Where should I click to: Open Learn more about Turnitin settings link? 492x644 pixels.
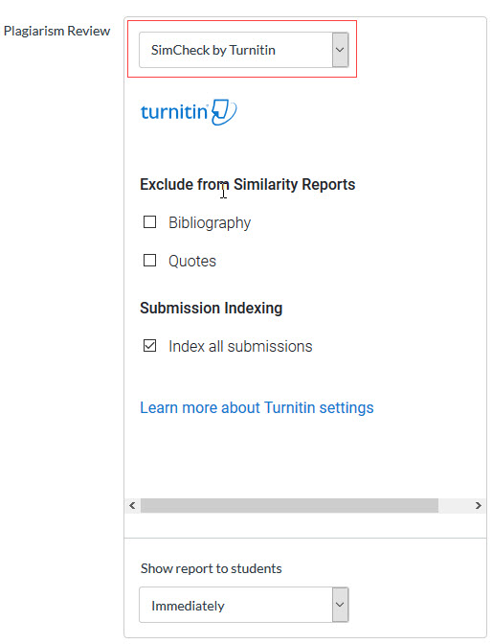pyautogui.click(x=257, y=408)
